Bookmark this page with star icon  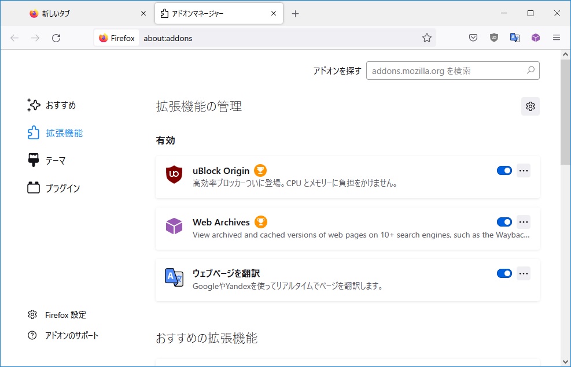[x=427, y=38]
